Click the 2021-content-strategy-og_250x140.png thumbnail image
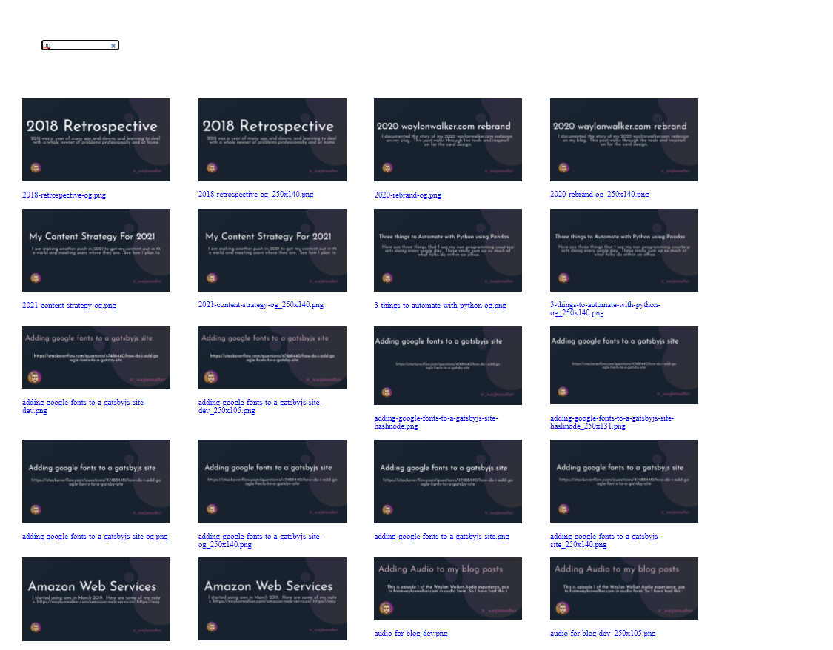 click(272, 250)
